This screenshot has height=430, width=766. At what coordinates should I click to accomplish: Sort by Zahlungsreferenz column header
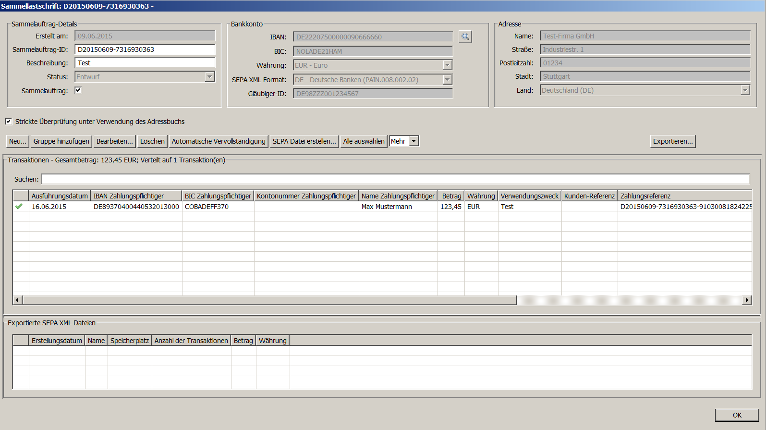[684, 196]
